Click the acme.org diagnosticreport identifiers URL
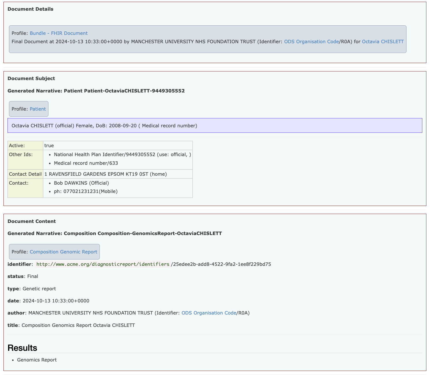 [103, 264]
